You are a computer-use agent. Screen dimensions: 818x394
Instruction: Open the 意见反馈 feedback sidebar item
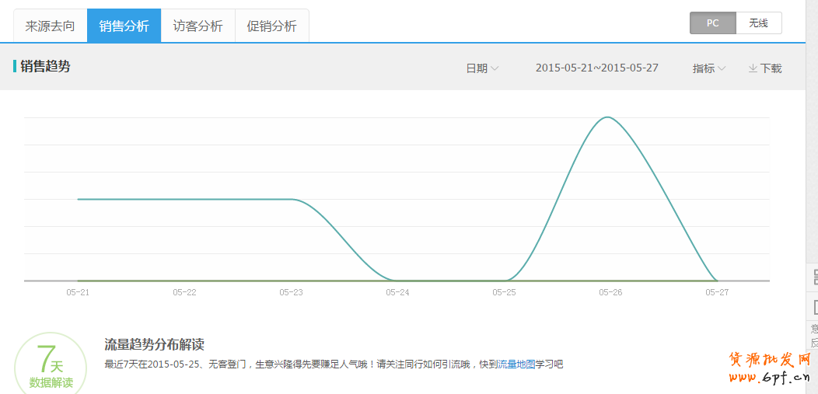pos(814,336)
